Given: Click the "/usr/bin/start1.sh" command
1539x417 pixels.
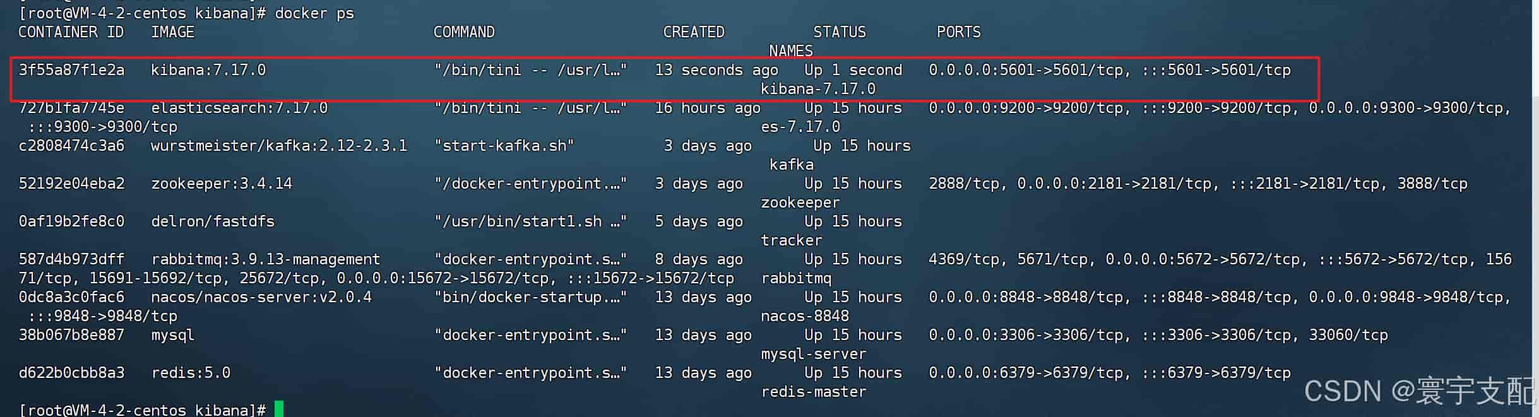Looking at the screenshot, I should click(x=530, y=221).
